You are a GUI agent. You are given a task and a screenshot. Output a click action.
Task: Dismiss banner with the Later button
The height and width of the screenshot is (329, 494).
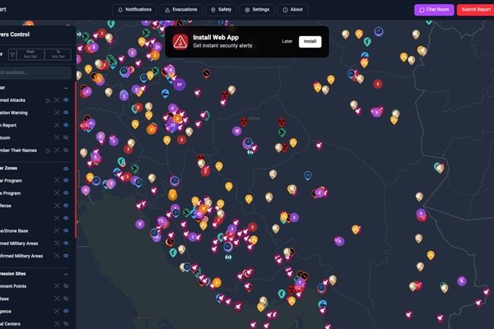coord(287,42)
